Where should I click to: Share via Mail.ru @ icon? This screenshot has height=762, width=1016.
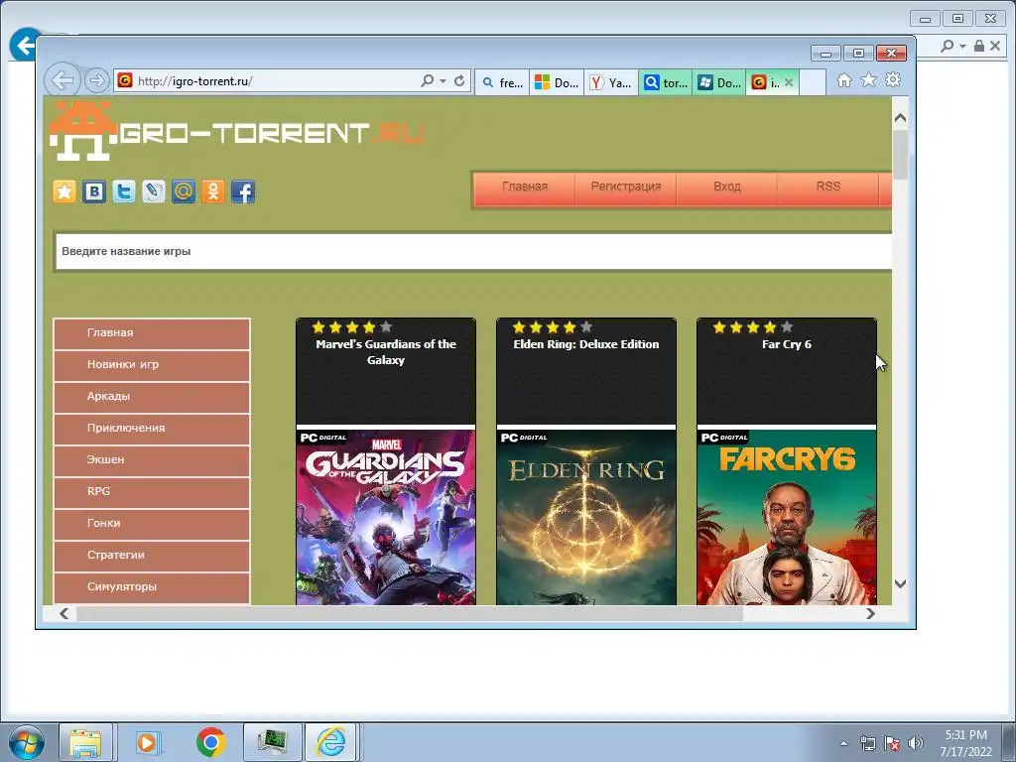coord(184,191)
